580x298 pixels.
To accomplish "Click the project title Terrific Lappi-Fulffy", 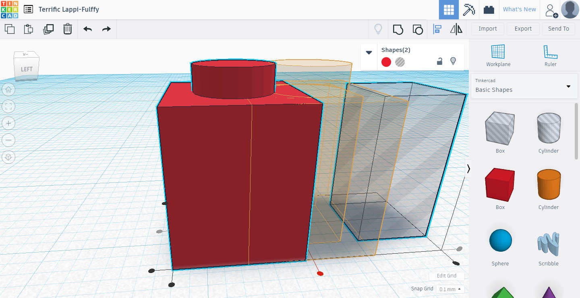I will [69, 9].
